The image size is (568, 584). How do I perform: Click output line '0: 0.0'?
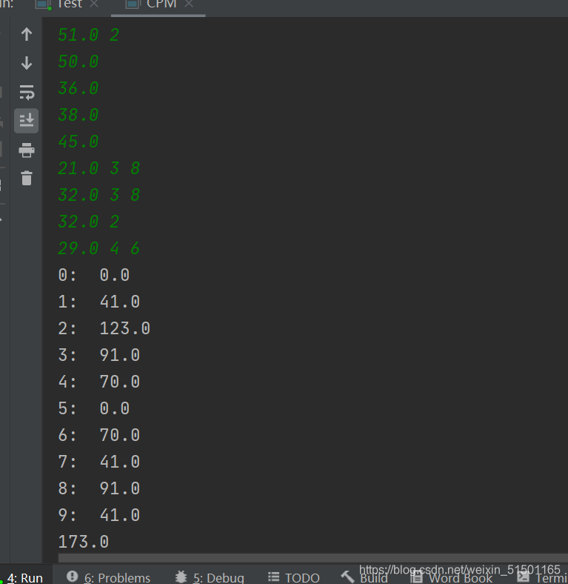click(x=94, y=275)
